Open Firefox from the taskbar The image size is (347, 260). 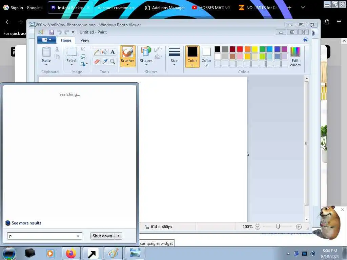pyautogui.click(x=71, y=253)
